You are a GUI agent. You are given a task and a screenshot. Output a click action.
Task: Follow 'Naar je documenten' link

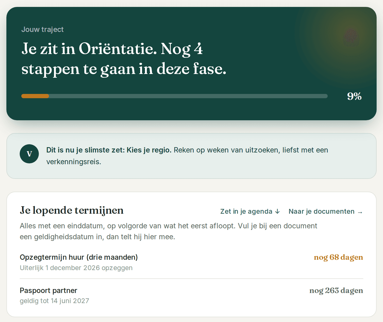click(x=326, y=211)
